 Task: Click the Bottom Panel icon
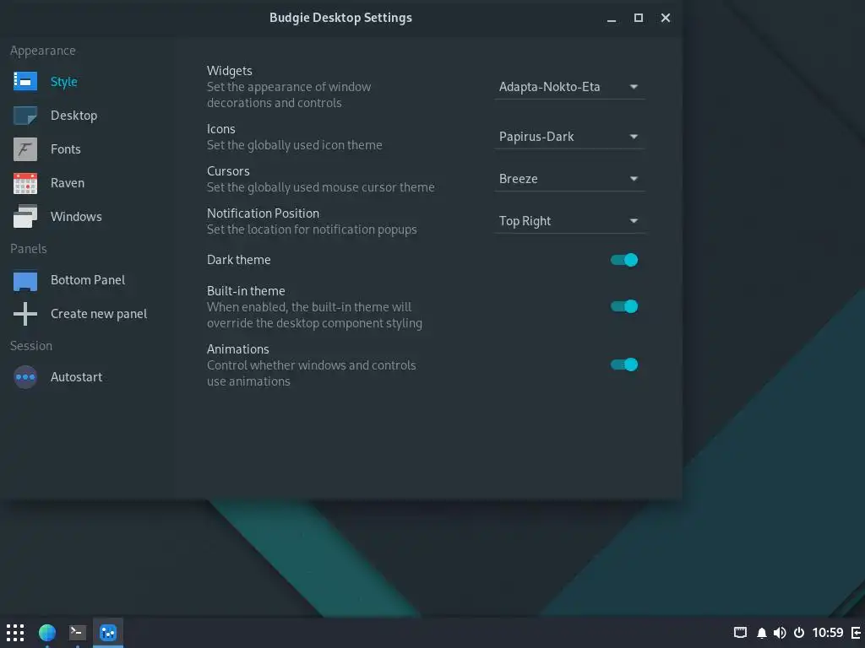click(25, 280)
